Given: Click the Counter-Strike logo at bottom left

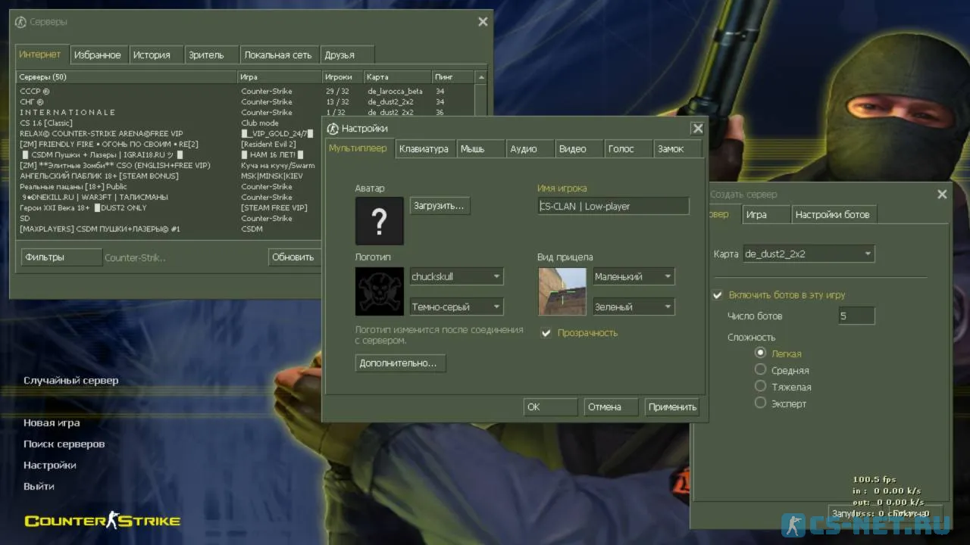Looking at the screenshot, I should click(102, 520).
